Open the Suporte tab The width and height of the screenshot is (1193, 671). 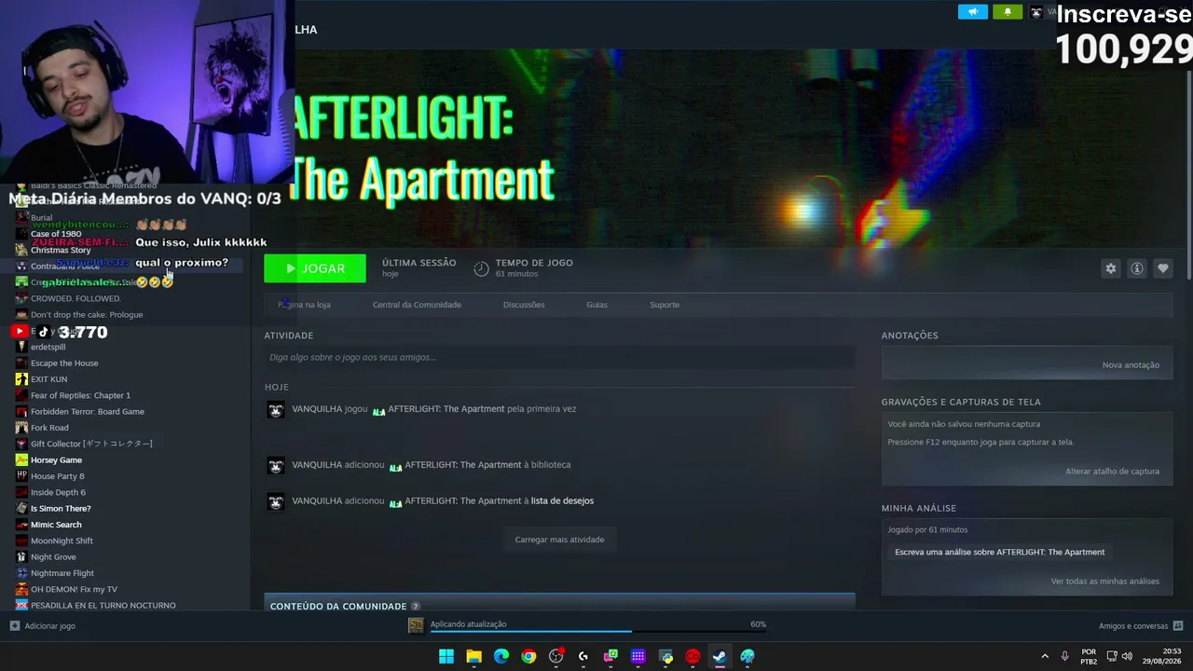665,305
